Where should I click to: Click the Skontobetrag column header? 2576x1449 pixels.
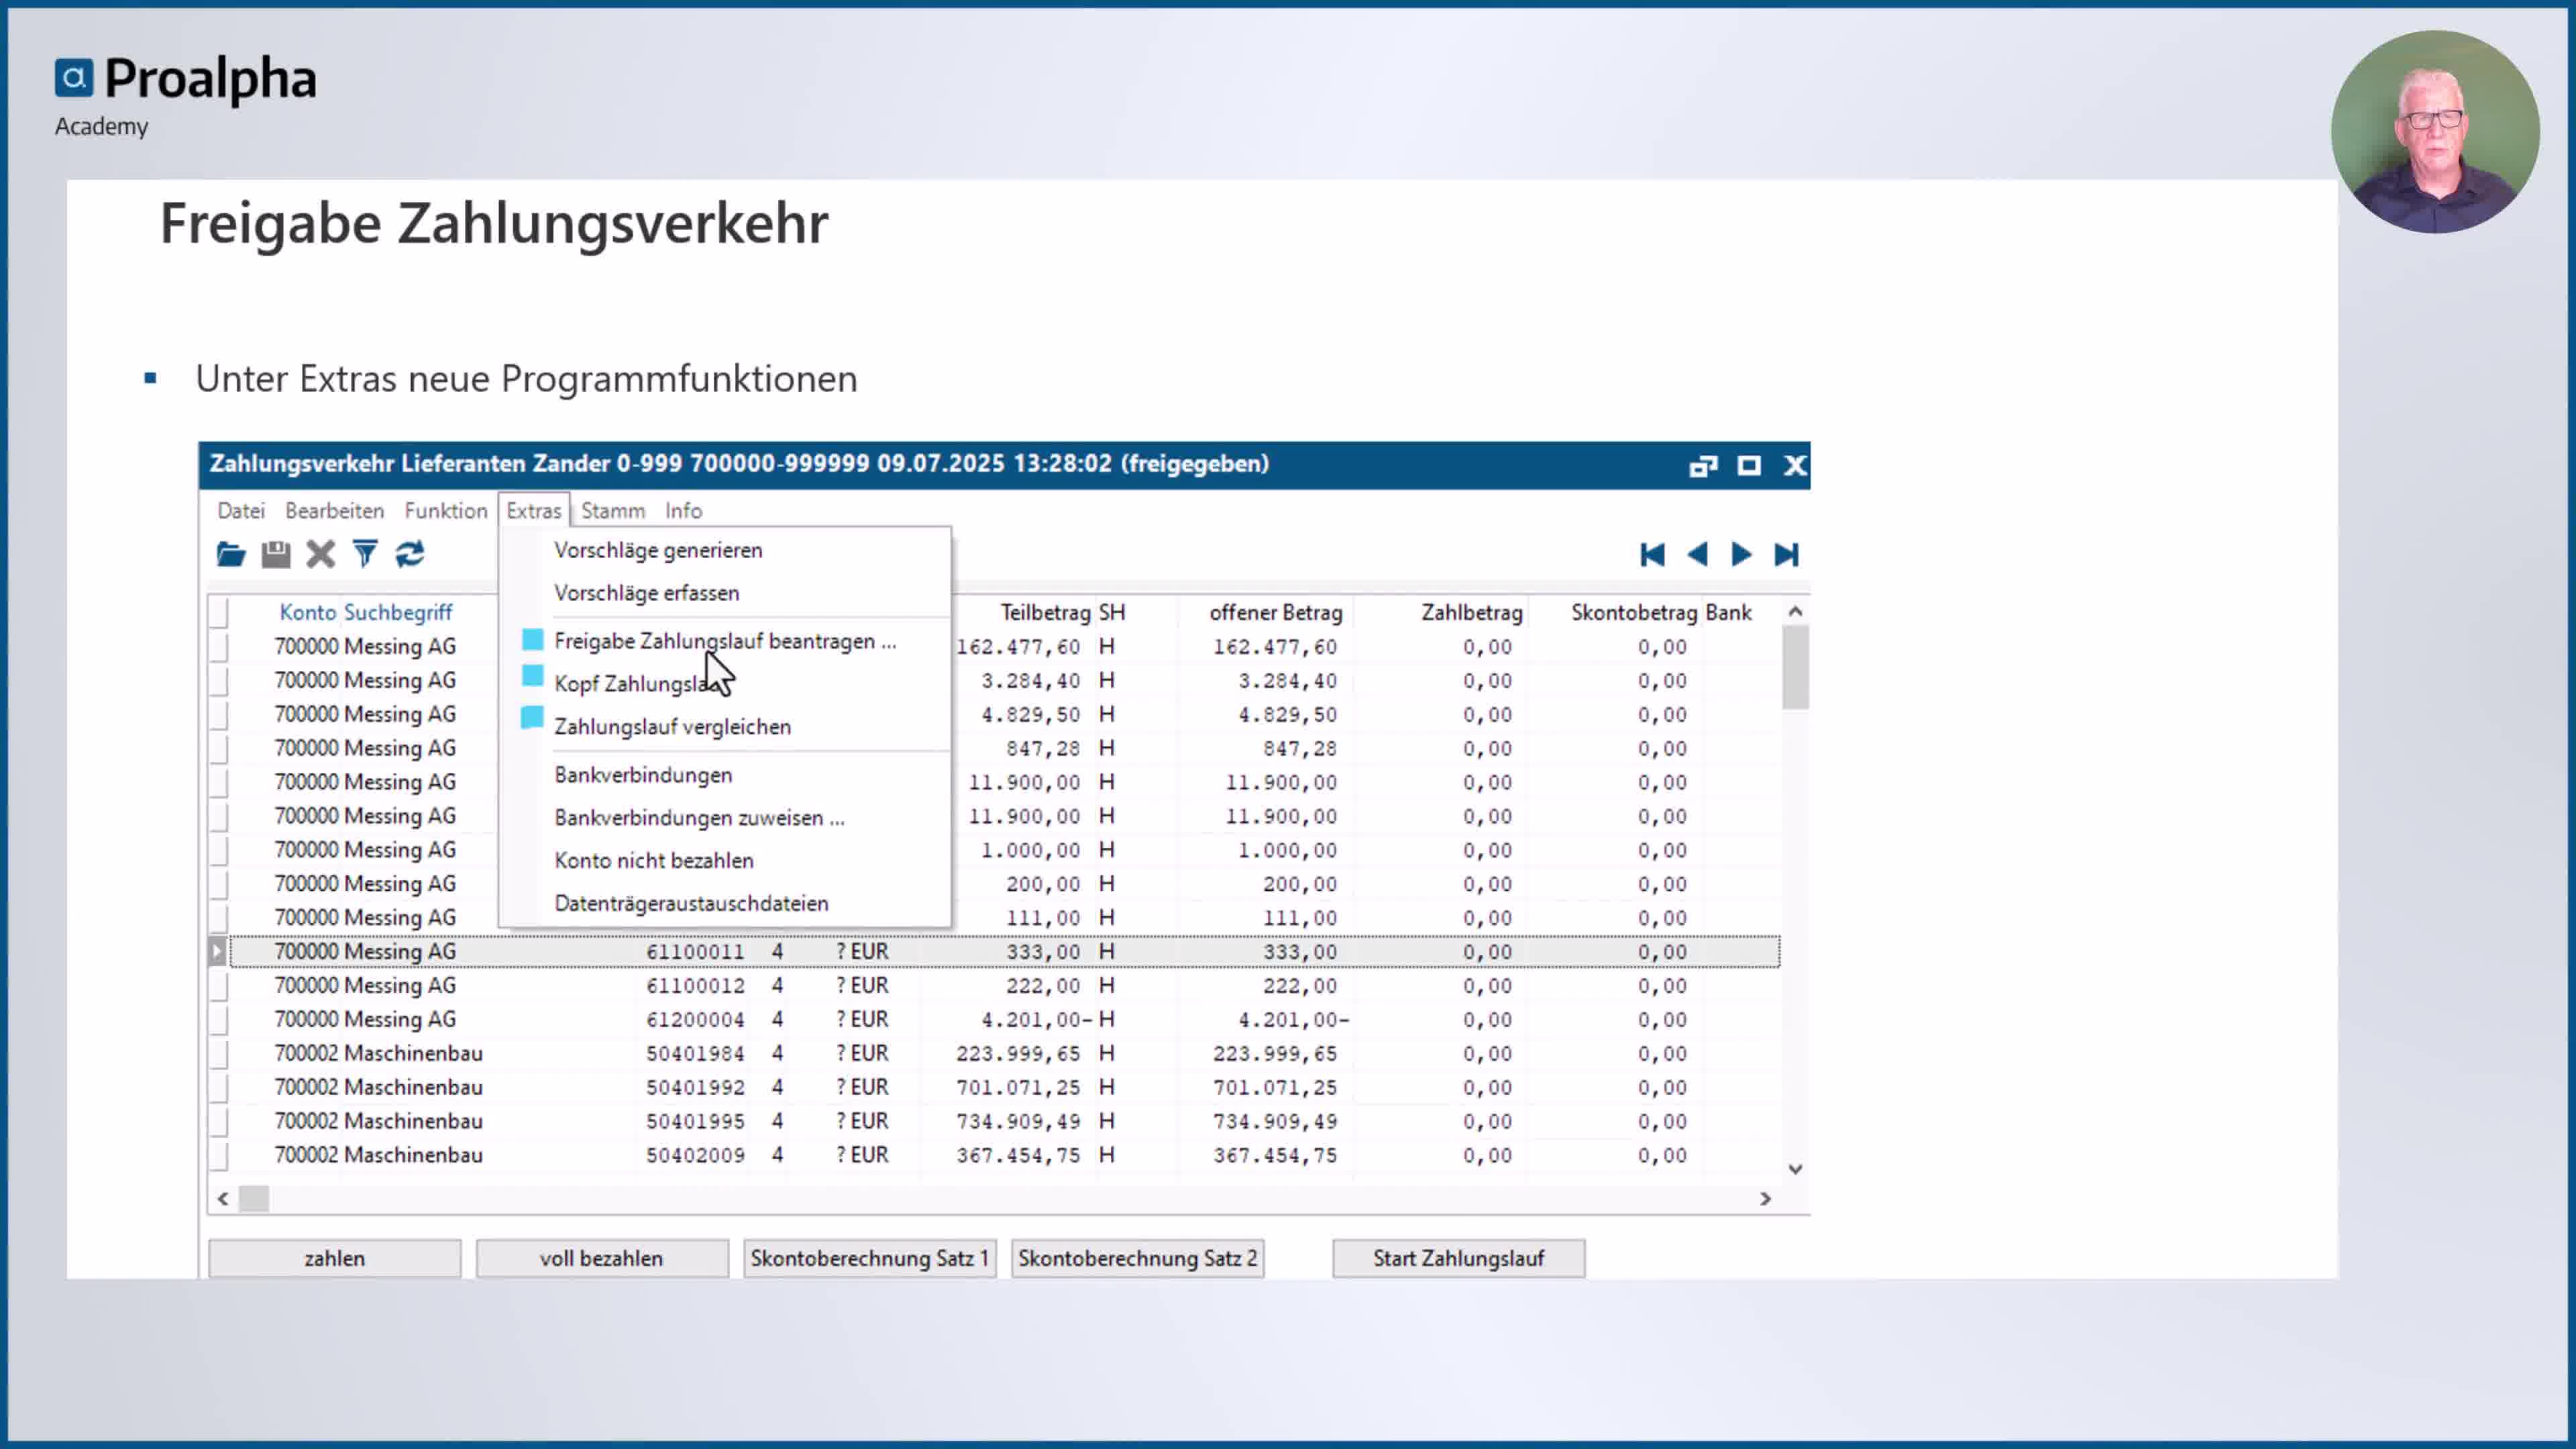1634,613
